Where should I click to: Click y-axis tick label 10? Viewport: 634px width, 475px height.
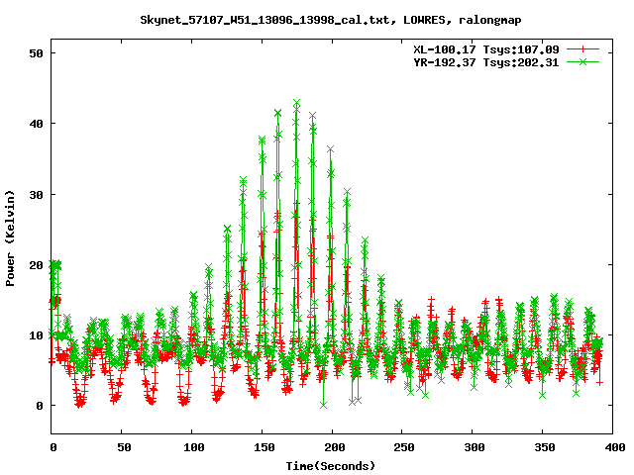36,335
